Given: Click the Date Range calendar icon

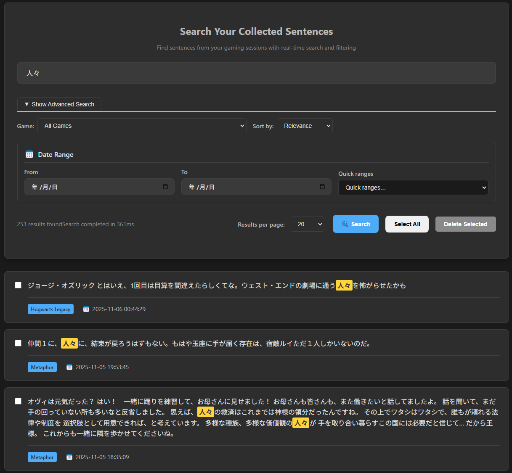Looking at the screenshot, I should (x=29, y=154).
